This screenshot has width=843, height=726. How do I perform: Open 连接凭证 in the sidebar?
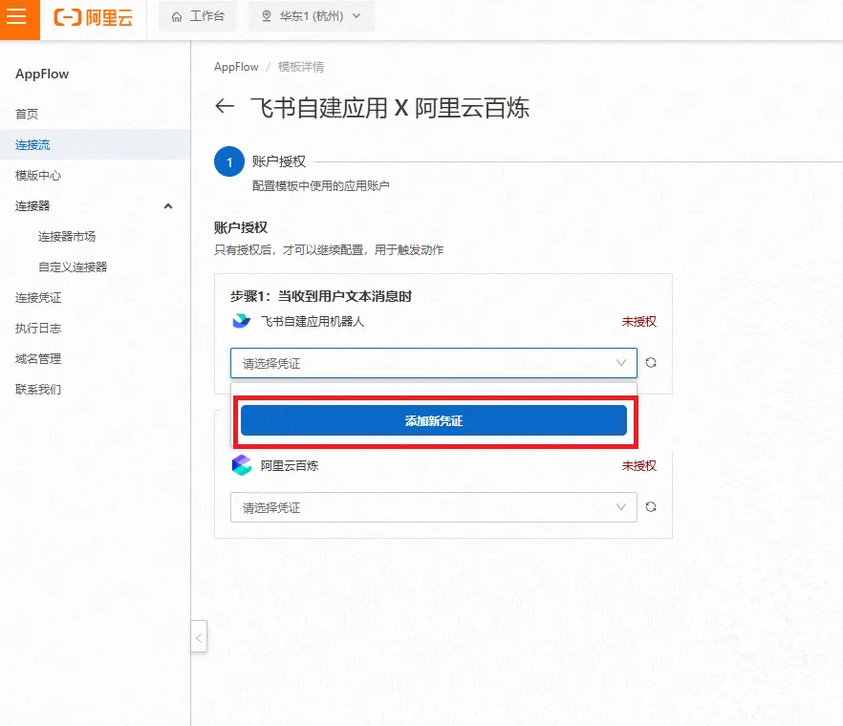(38, 298)
